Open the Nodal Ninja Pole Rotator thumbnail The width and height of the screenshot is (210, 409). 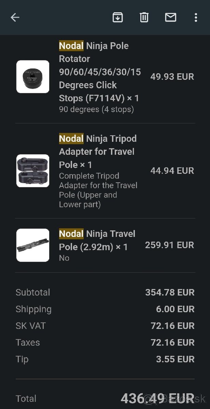(33, 77)
